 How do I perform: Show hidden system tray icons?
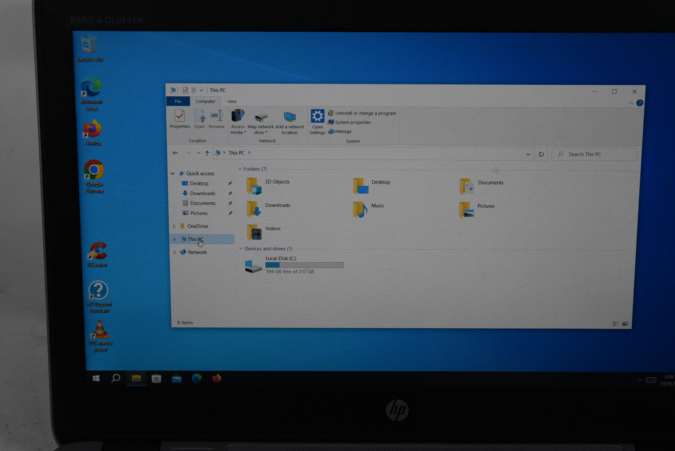click(x=640, y=380)
